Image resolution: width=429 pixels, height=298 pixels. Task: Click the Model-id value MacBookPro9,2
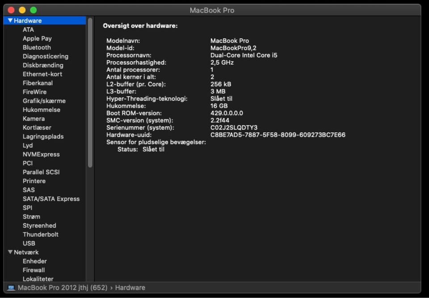tap(233, 48)
